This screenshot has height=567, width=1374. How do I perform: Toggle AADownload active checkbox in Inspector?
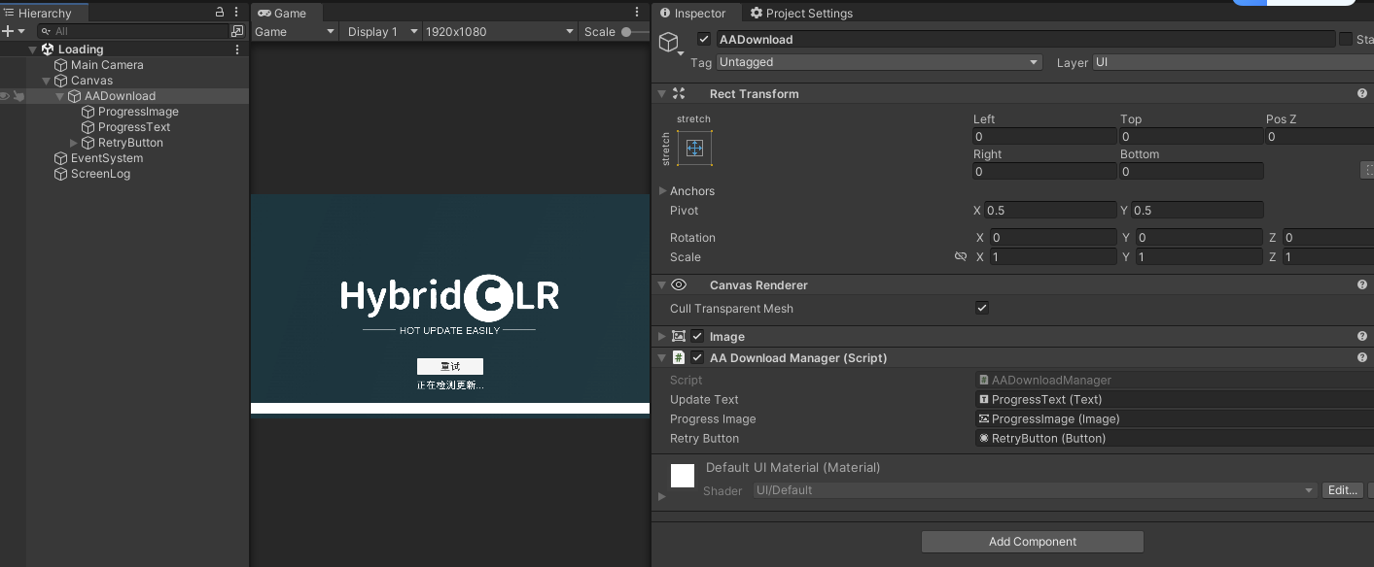pos(704,40)
